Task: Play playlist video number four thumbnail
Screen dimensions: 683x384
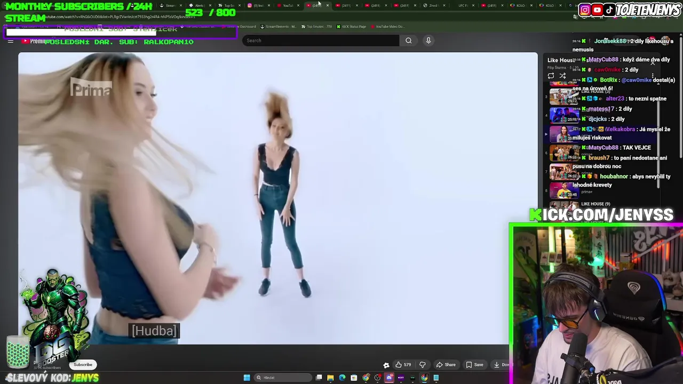Action: coord(564,116)
